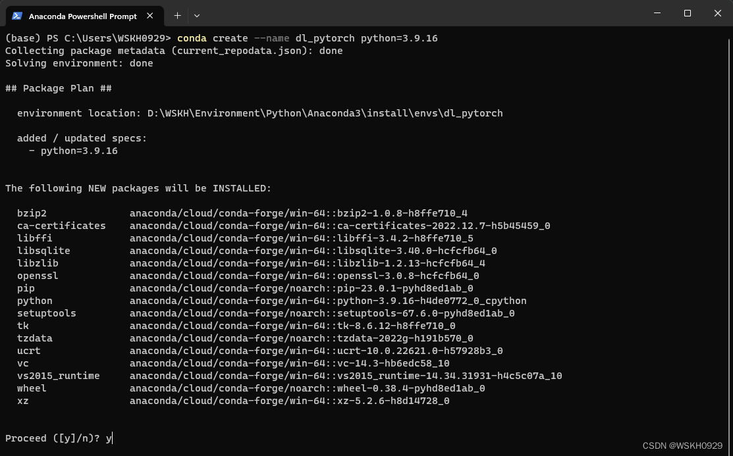This screenshot has height=456, width=733.
Task: Close the terminal window
Action: 718,13
